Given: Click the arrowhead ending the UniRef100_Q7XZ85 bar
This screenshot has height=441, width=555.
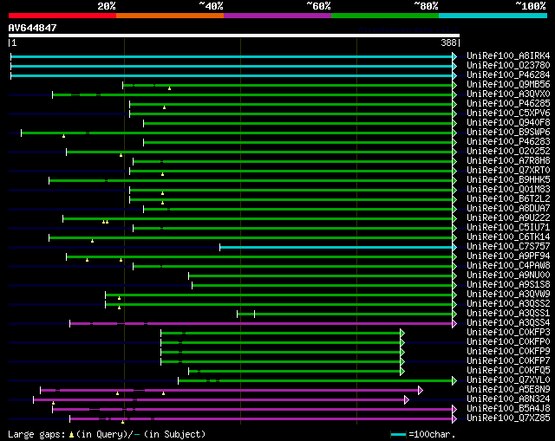Looking at the screenshot, I should (x=454, y=419).
